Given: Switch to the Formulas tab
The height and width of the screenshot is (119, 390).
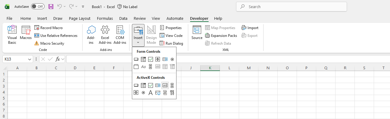Looking at the screenshot, I should (x=105, y=18).
